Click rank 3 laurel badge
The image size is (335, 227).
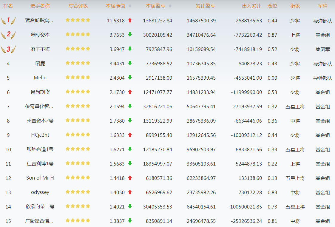pyautogui.click(x=8, y=49)
